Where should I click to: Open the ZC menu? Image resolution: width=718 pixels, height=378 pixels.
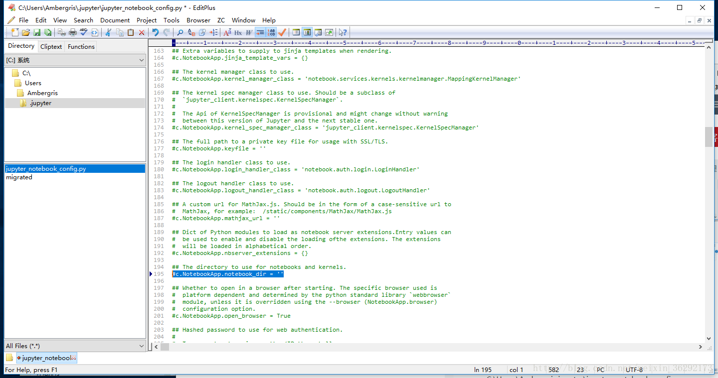pos(221,20)
